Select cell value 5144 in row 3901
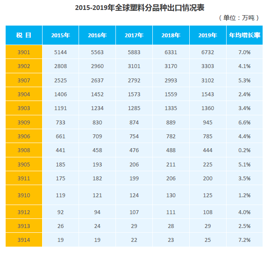The width and height of the screenshot is (270, 254). click(61, 52)
